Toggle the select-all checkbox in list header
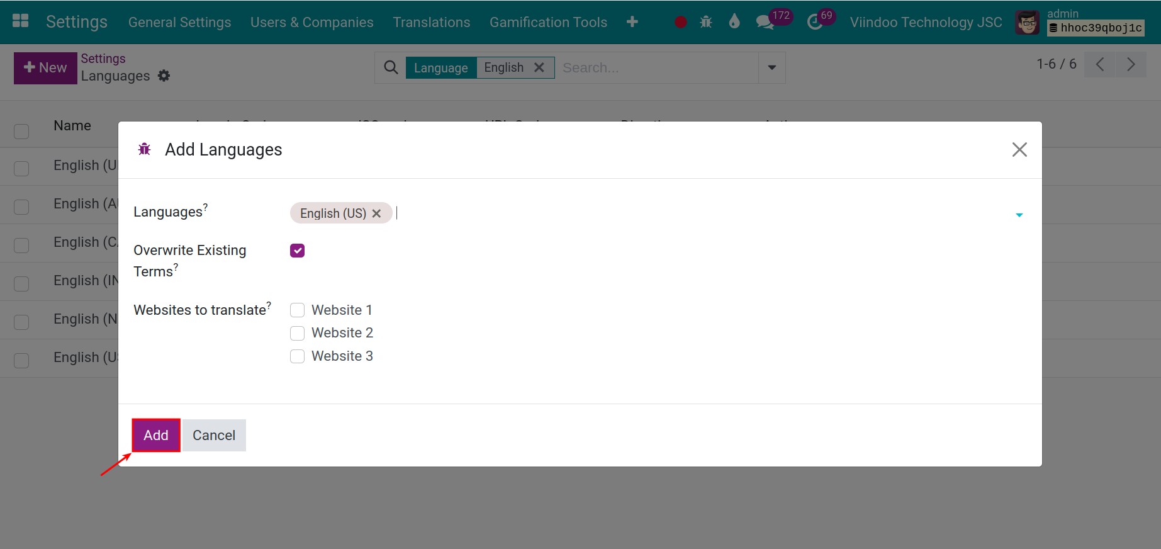Image resolution: width=1161 pixels, height=549 pixels. (21, 131)
